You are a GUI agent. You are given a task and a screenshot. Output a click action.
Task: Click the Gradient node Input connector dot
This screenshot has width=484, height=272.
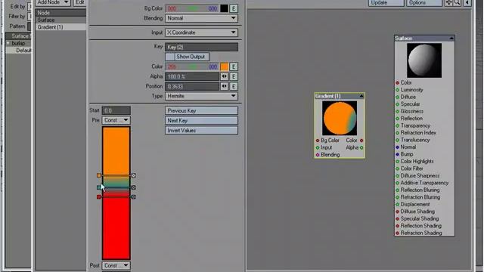[318, 148]
